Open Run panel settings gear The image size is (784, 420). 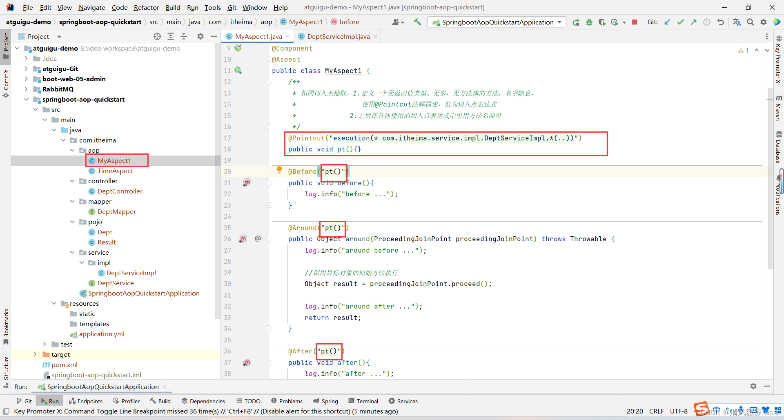pyautogui.click(x=753, y=386)
